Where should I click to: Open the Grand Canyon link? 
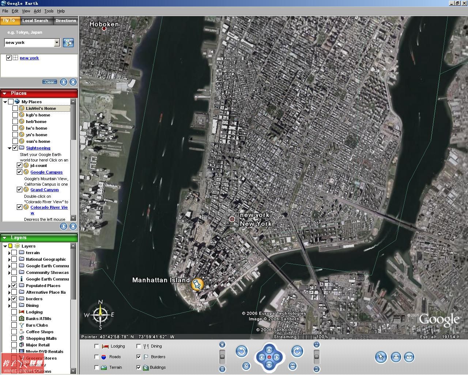(45, 190)
